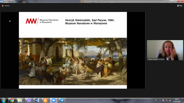
Task: Switch PL input language indicator
Action: 156,100
